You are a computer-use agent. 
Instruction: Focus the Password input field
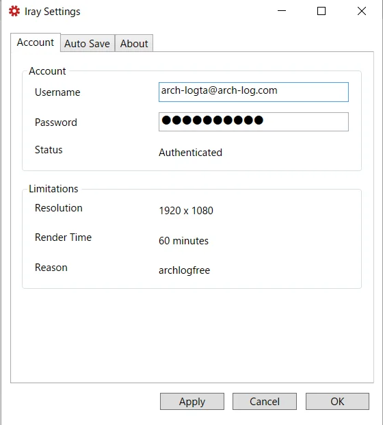(x=254, y=122)
